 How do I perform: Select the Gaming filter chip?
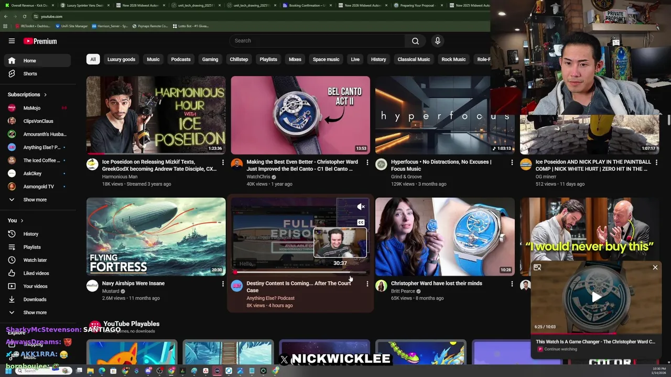pyautogui.click(x=210, y=59)
